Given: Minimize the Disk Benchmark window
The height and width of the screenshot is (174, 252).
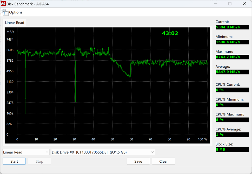Looking at the screenshot, I should (x=216, y=4).
